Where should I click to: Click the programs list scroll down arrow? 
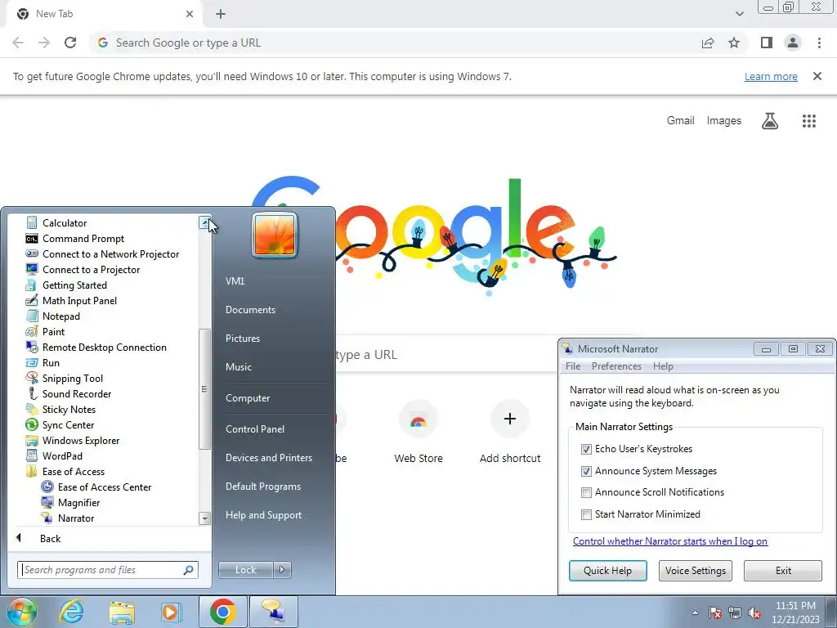point(204,518)
